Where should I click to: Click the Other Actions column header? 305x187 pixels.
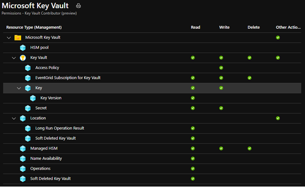(288, 27)
